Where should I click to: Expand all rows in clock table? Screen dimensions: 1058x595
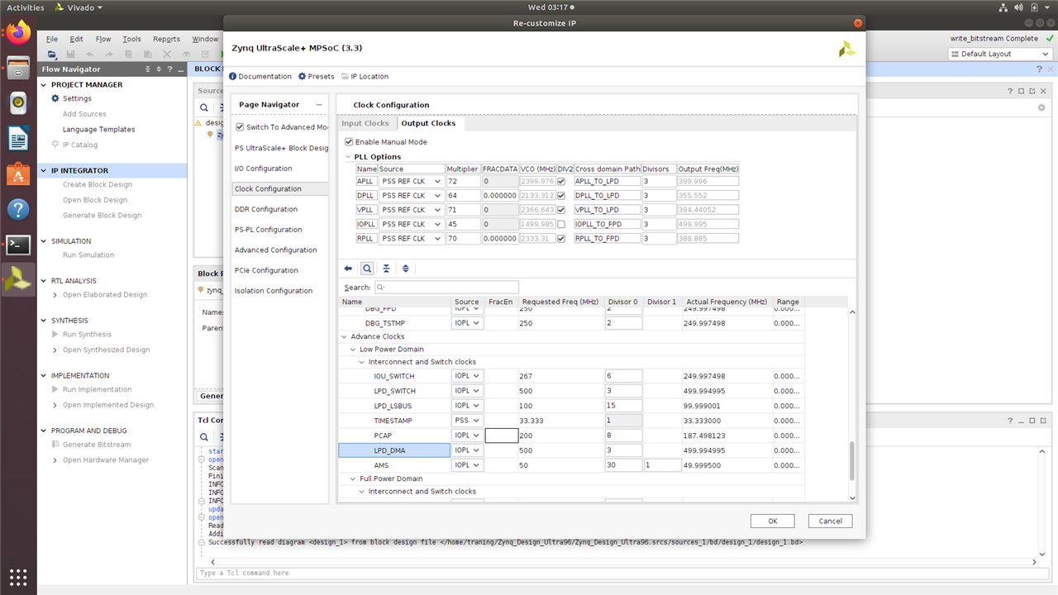click(405, 269)
